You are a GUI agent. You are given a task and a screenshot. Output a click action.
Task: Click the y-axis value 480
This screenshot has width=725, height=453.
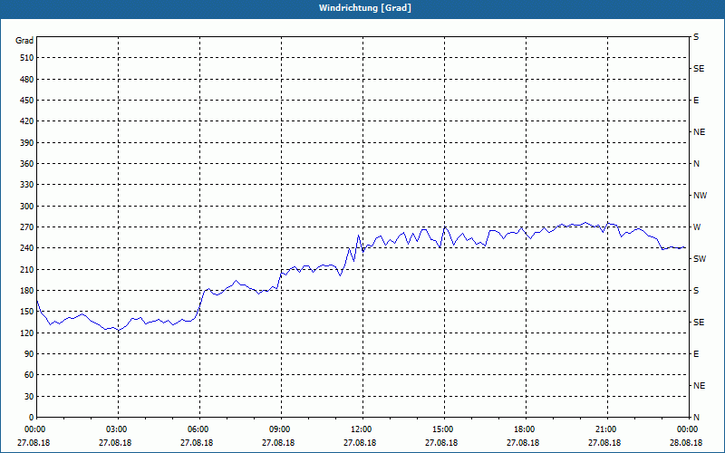pos(27,79)
